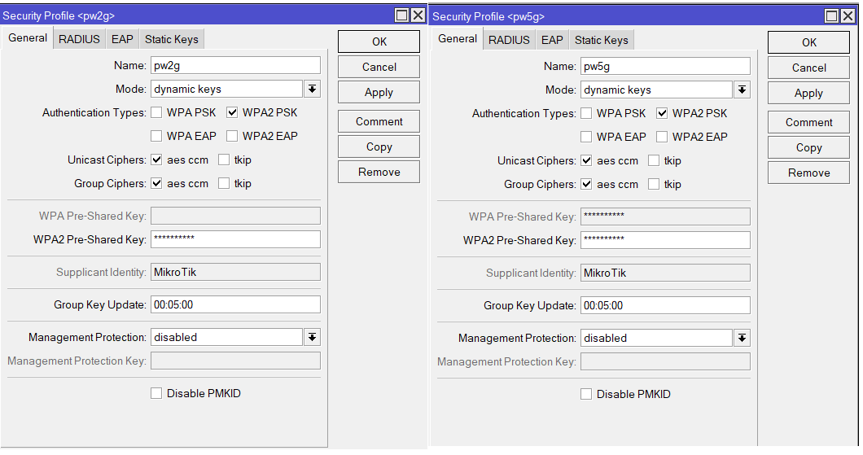Close the pw2g Security Profile window
The image size is (863, 455).
click(418, 15)
